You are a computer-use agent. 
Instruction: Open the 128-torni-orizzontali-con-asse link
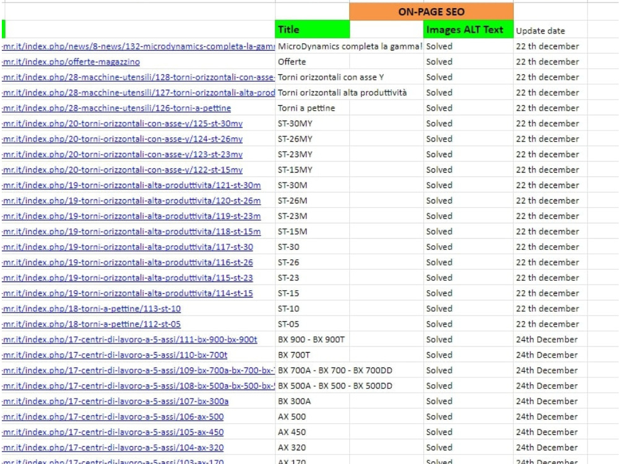pos(138,77)
